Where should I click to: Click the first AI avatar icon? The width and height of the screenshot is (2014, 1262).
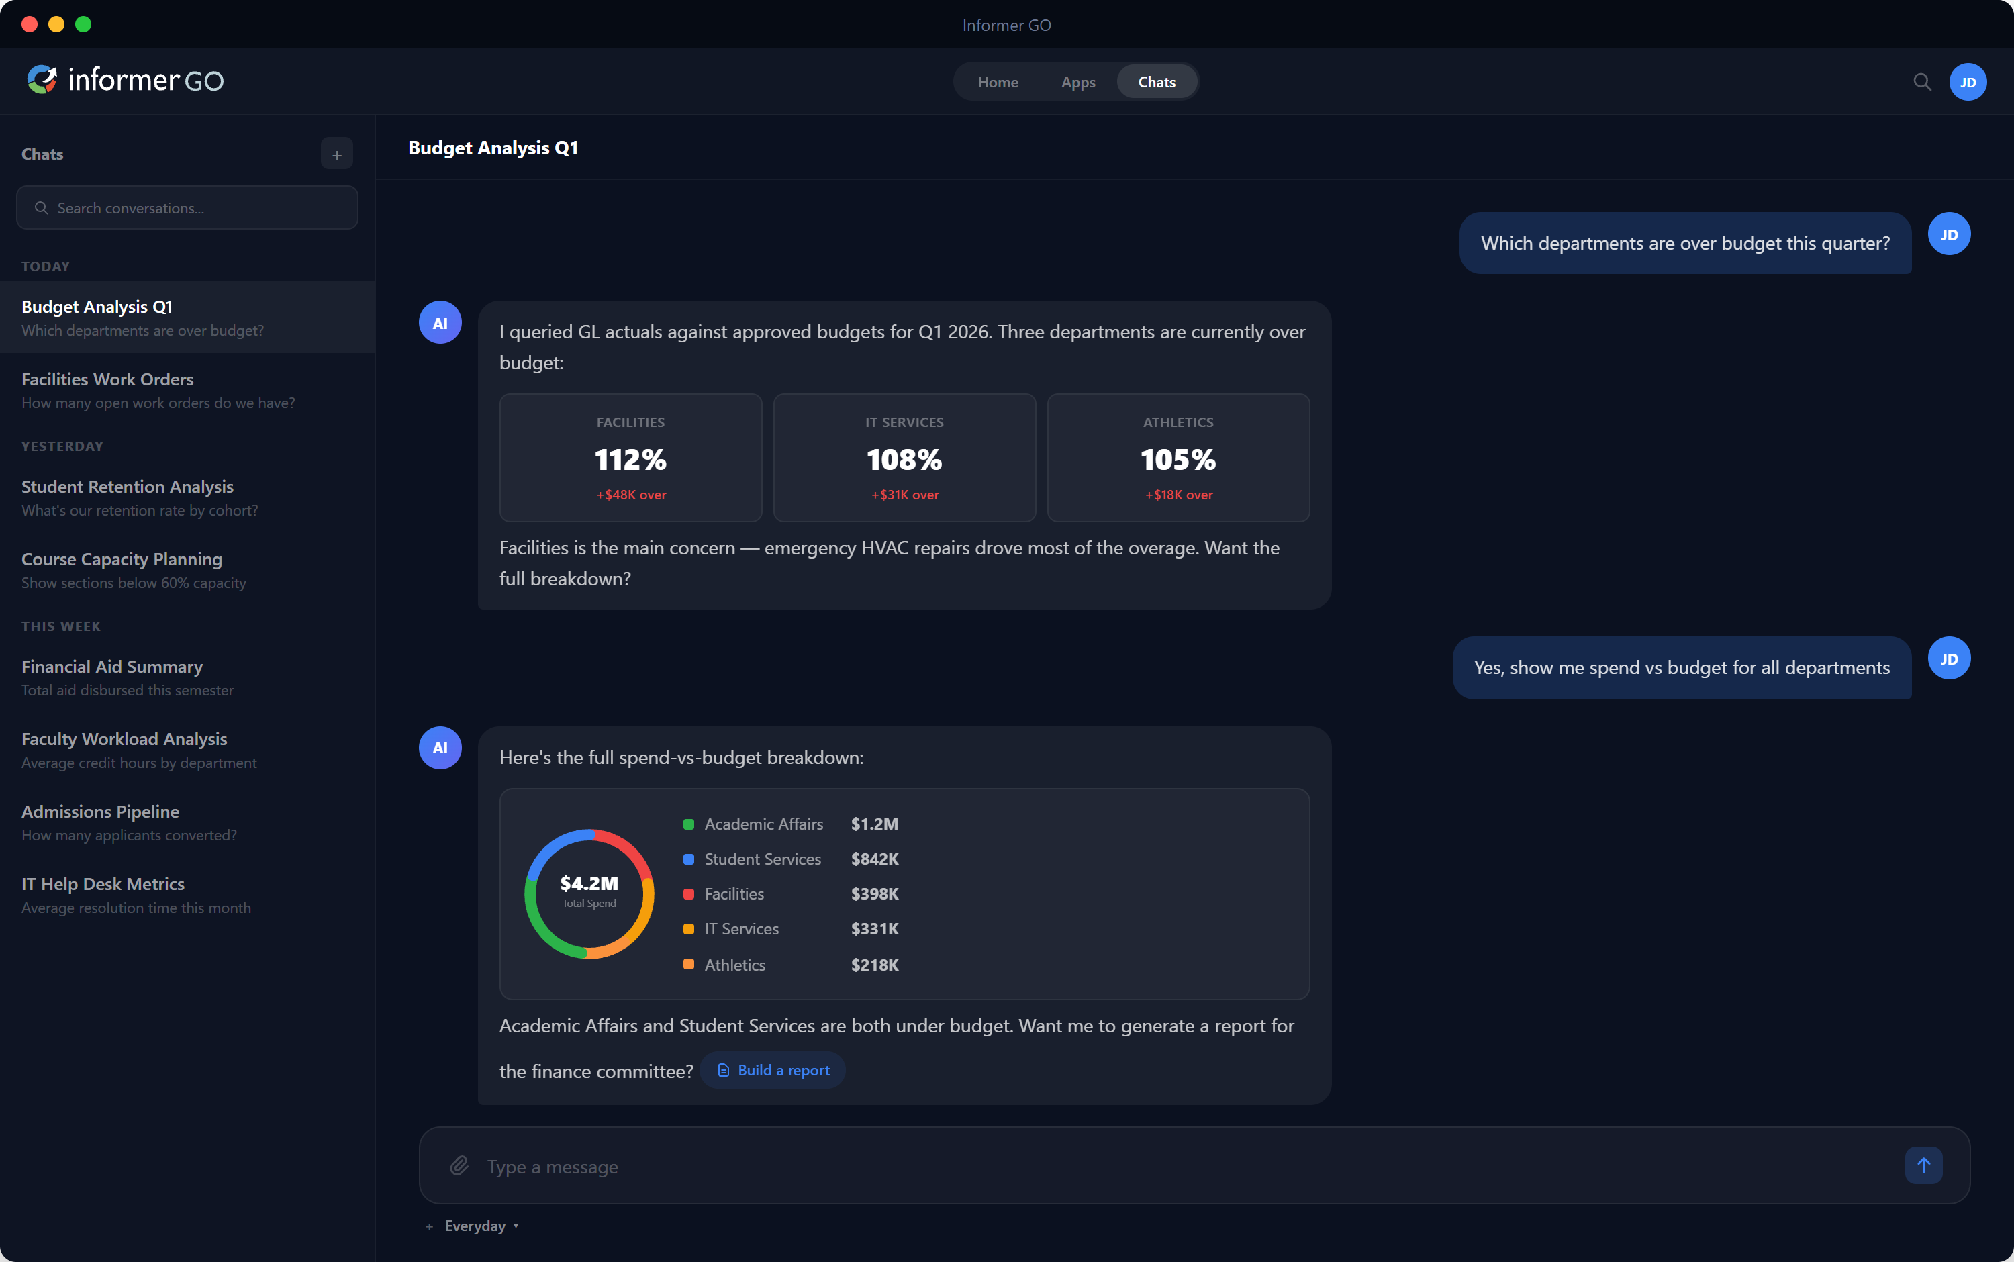pos(440,323)
